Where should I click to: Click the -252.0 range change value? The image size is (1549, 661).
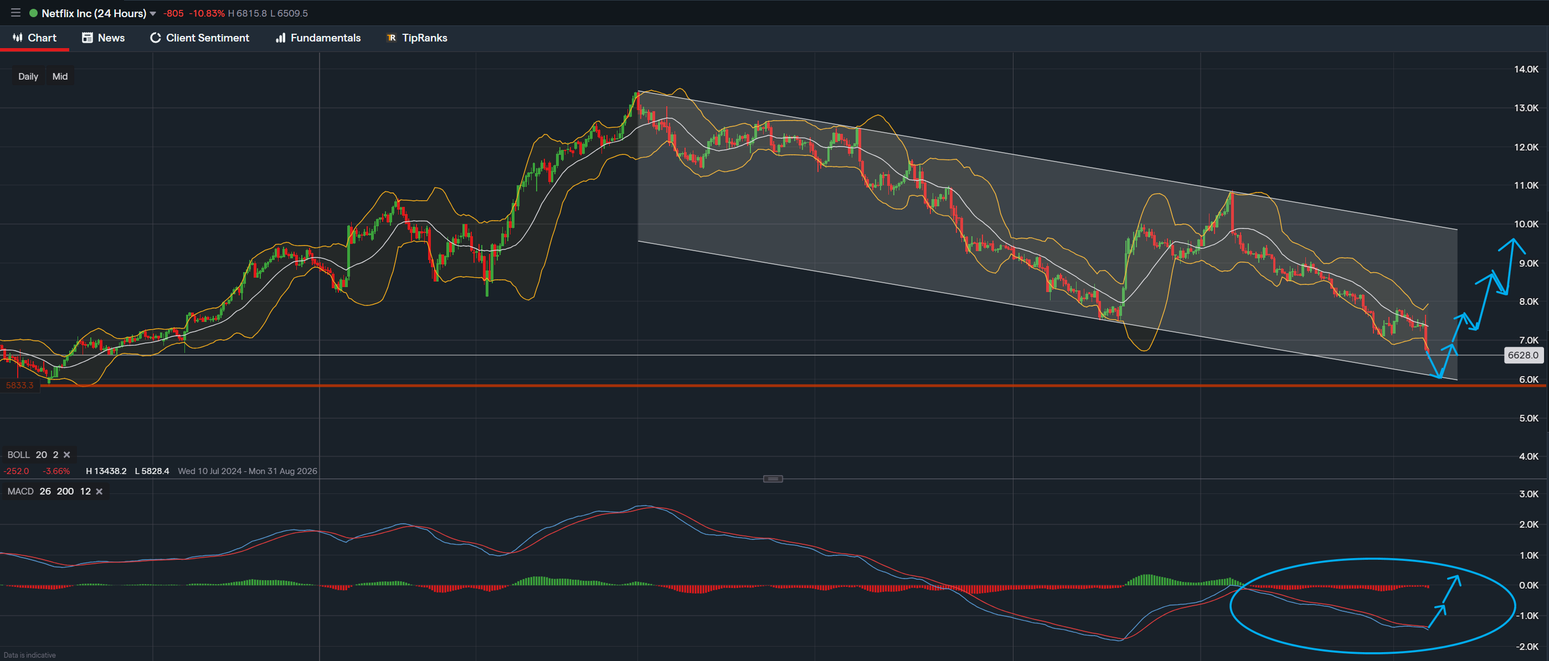tap(16, 471)
